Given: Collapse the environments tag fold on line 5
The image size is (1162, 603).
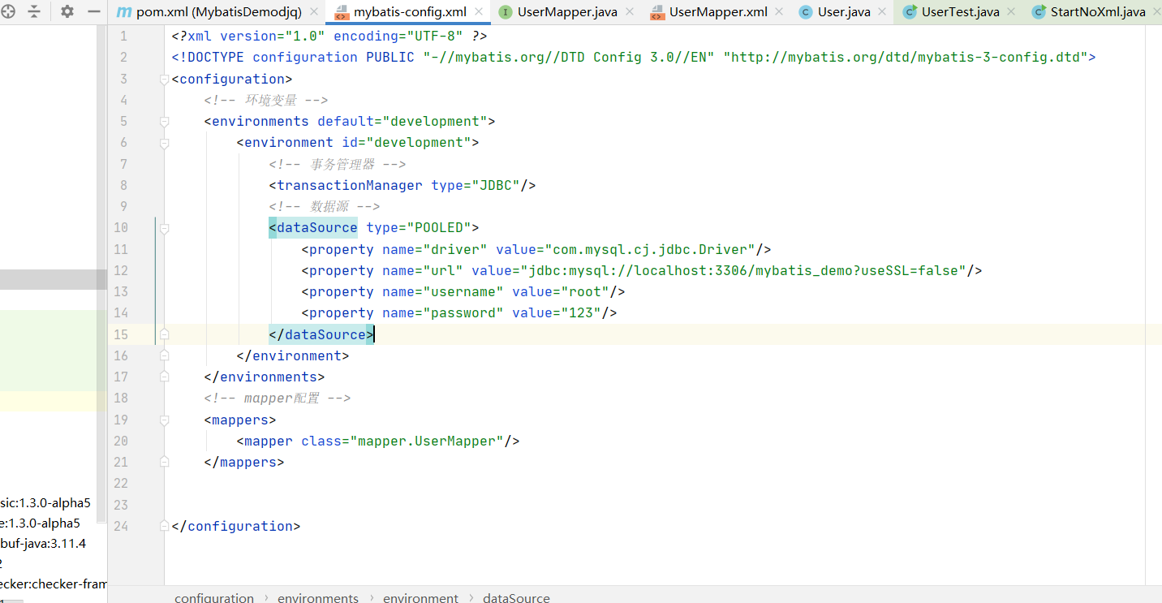Looking at the screenshot, I should (164, 121).
